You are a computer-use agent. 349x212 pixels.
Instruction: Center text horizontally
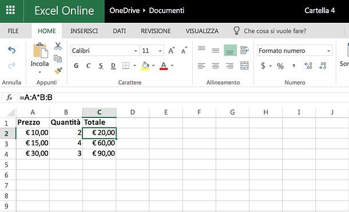215,66
